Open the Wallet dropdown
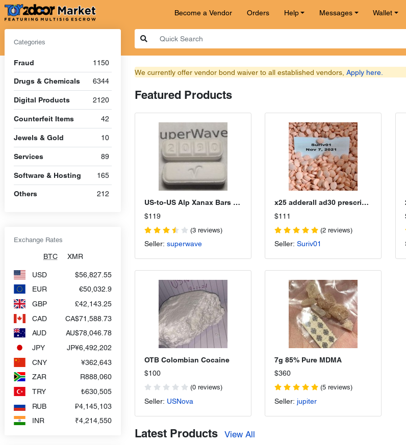This screenshot has width=406, height=445. 385,13
